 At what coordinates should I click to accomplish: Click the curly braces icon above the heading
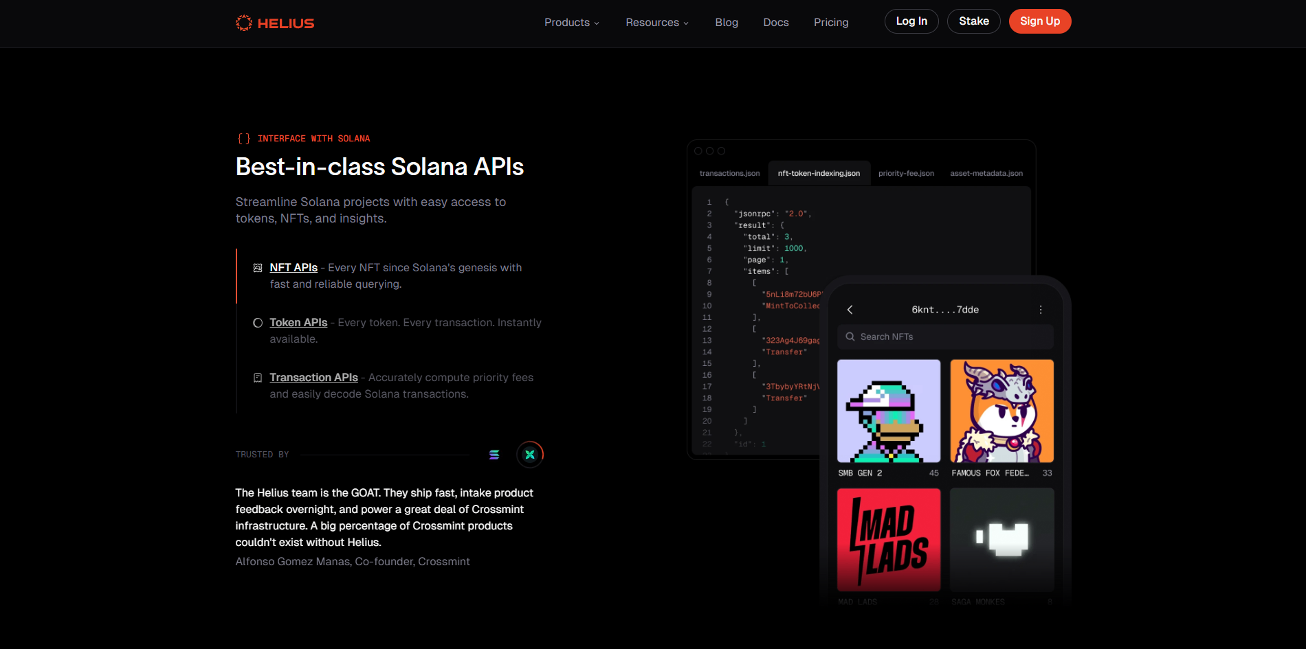[x=243, y=138]
